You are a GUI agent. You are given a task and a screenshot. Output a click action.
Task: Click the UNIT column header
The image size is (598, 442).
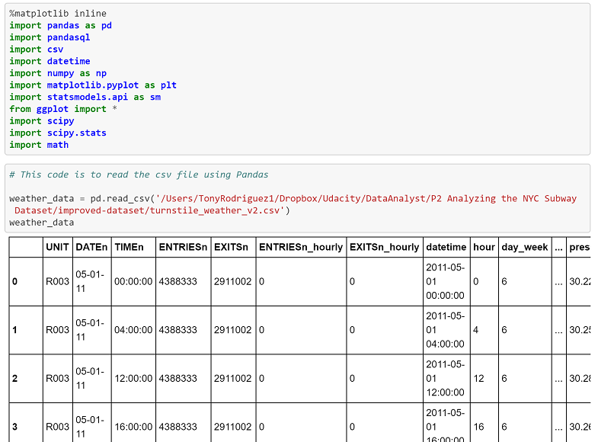(57, 247)
